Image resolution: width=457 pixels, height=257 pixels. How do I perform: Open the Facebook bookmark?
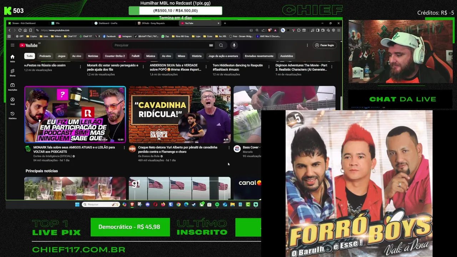[x=109, y=36]
